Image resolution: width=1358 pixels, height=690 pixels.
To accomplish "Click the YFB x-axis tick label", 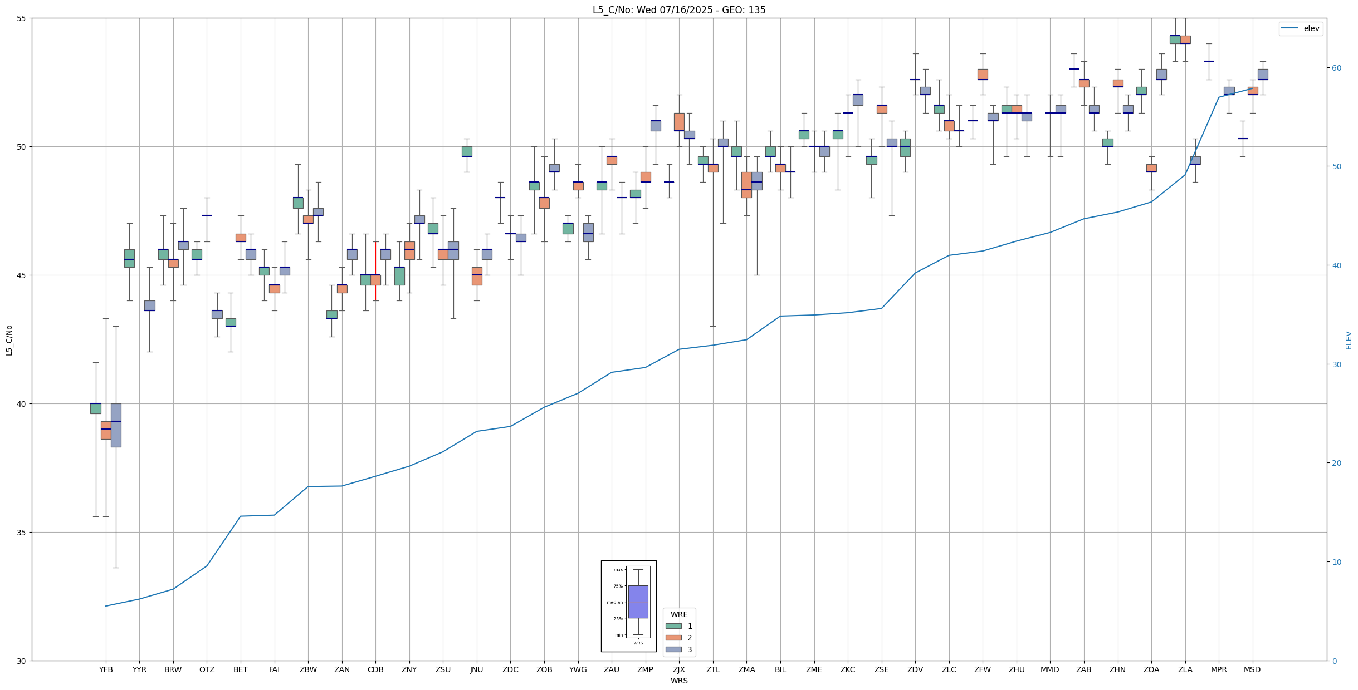I will coord(106,669).
